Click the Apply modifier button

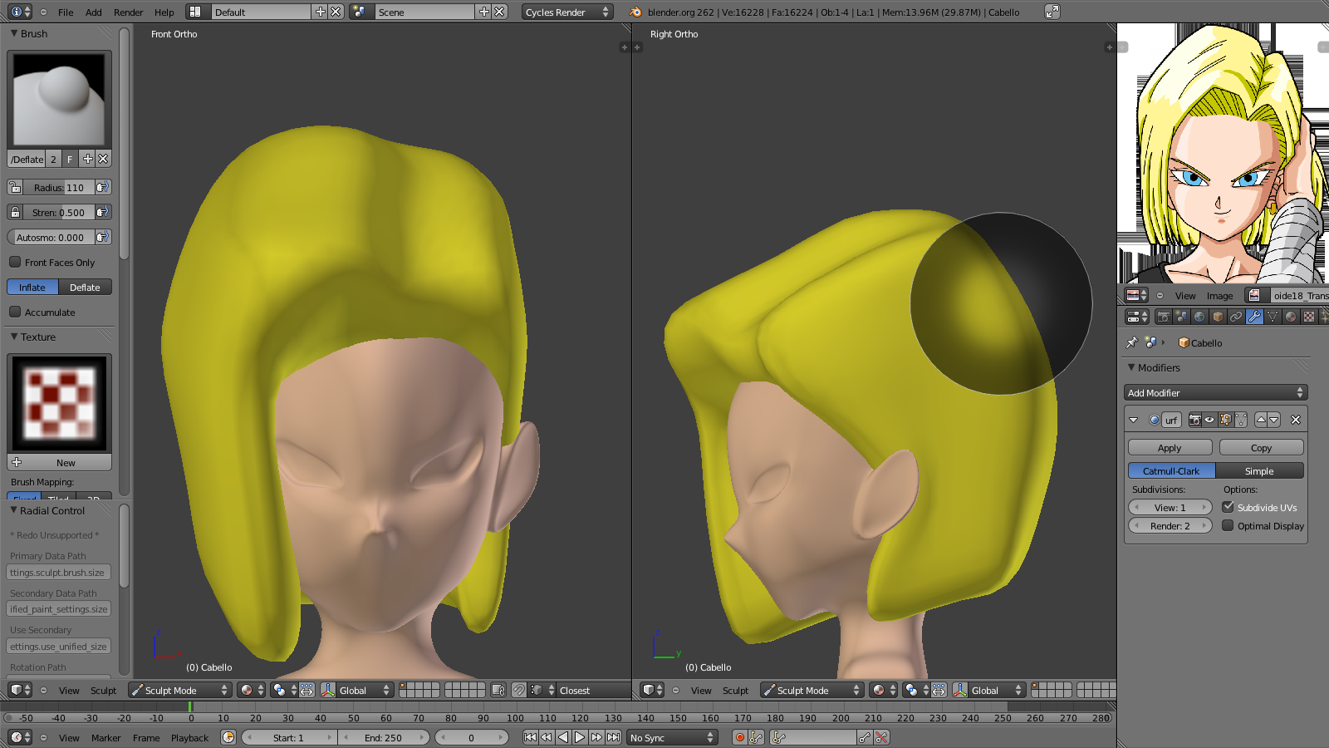pyautogui.click(x=1170, y=448)
